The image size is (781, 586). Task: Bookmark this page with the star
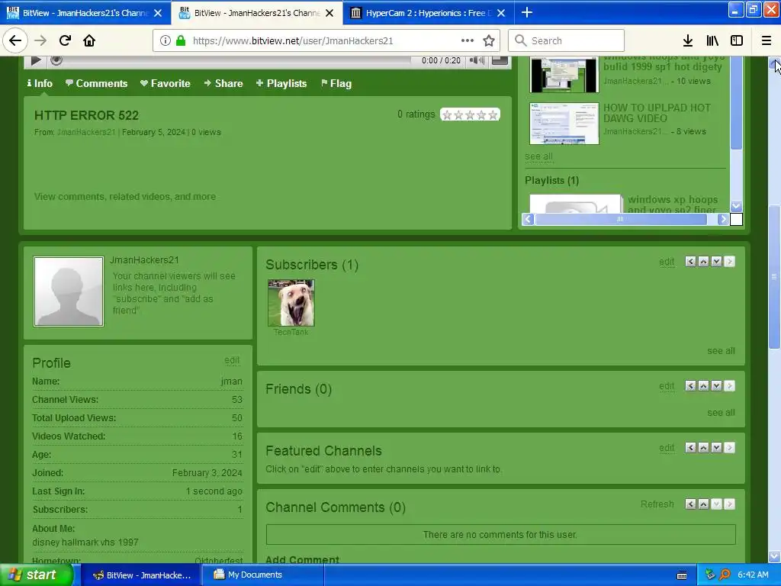[489, 40]
